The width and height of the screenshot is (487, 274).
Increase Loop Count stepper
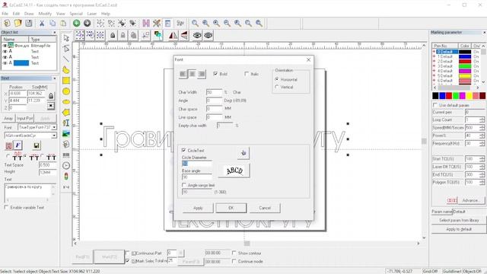point(482,119)
